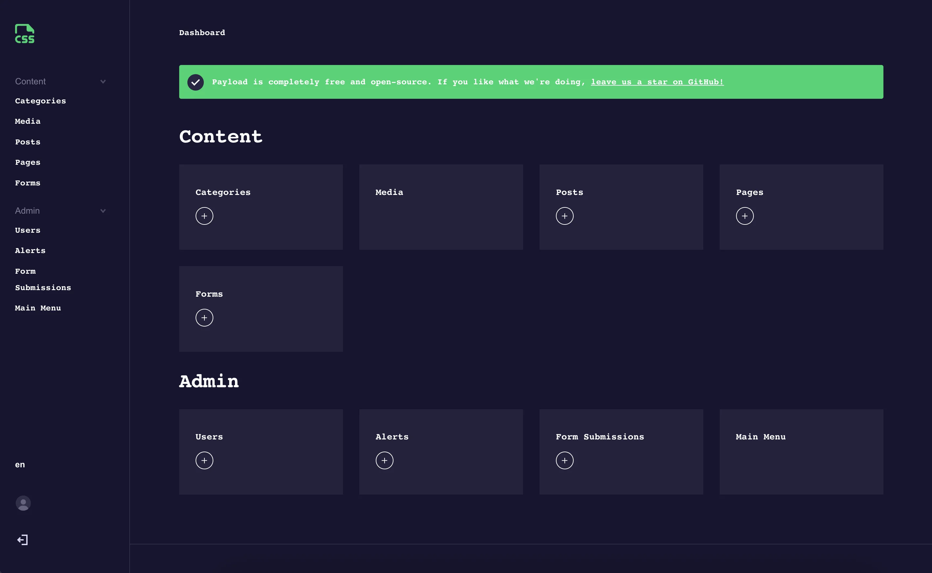
Task: Open the Posts card title
Action: [x=569, y=192]
